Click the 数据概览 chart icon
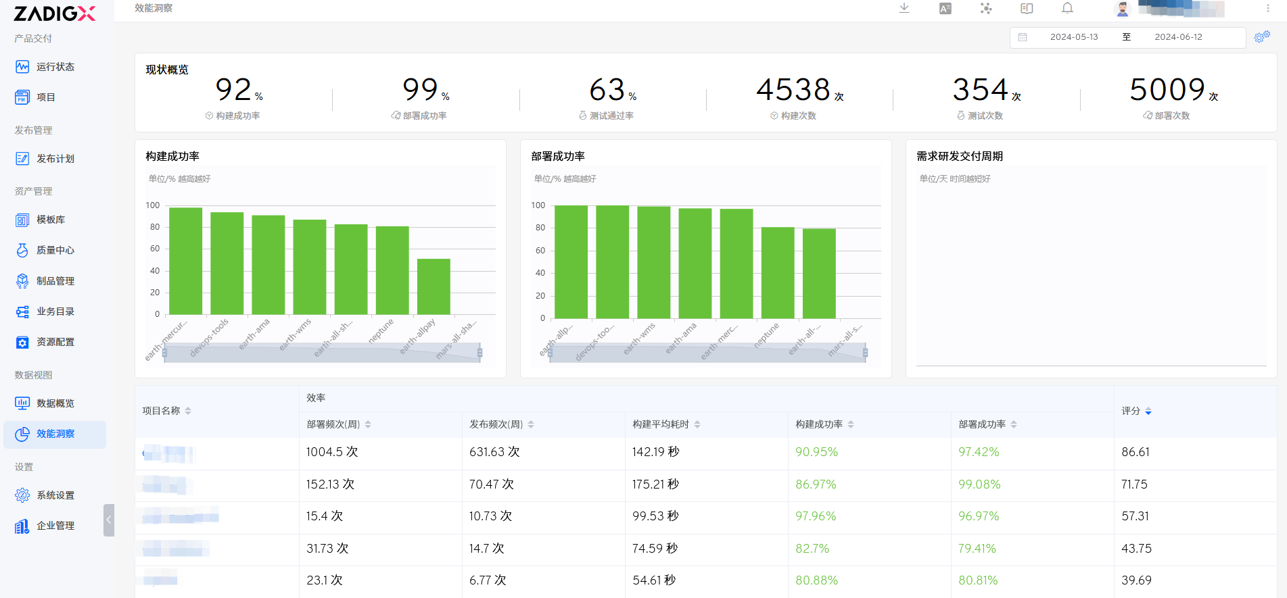The height and width of the screenshot is (598, 1287). [x=22, y=403]
